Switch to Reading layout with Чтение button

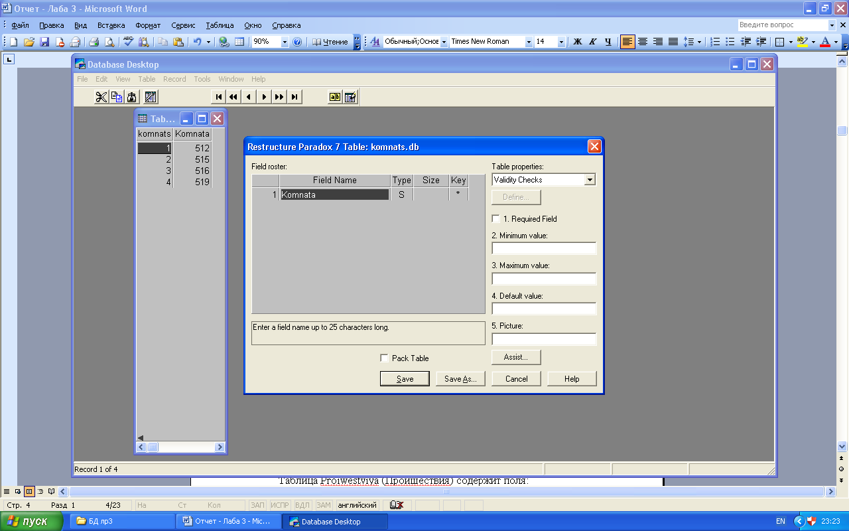point(330,42)
